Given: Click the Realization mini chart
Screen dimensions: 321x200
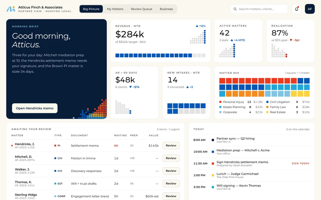Looking at the screenshot, I should pos(279,51).
